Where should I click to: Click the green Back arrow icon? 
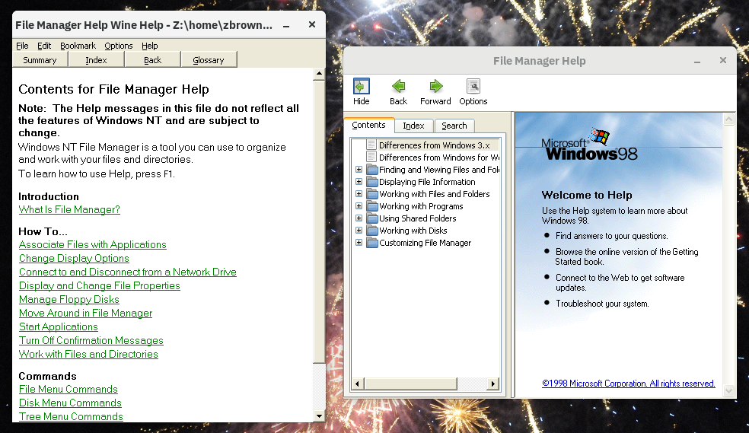point(398,87)
